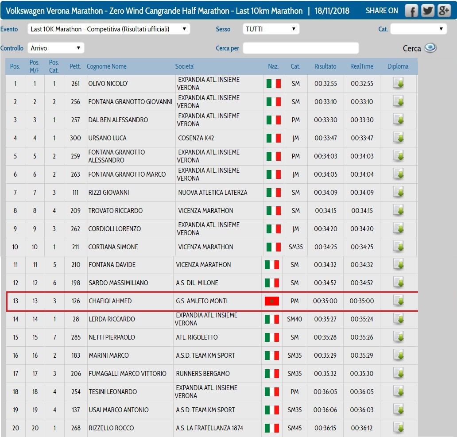Click athlete name RIZZI GIOVANNI
457x437 pixels.
[x=108, y=193]
